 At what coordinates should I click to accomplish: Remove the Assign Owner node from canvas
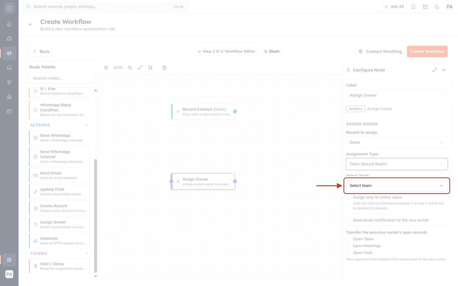234,174
